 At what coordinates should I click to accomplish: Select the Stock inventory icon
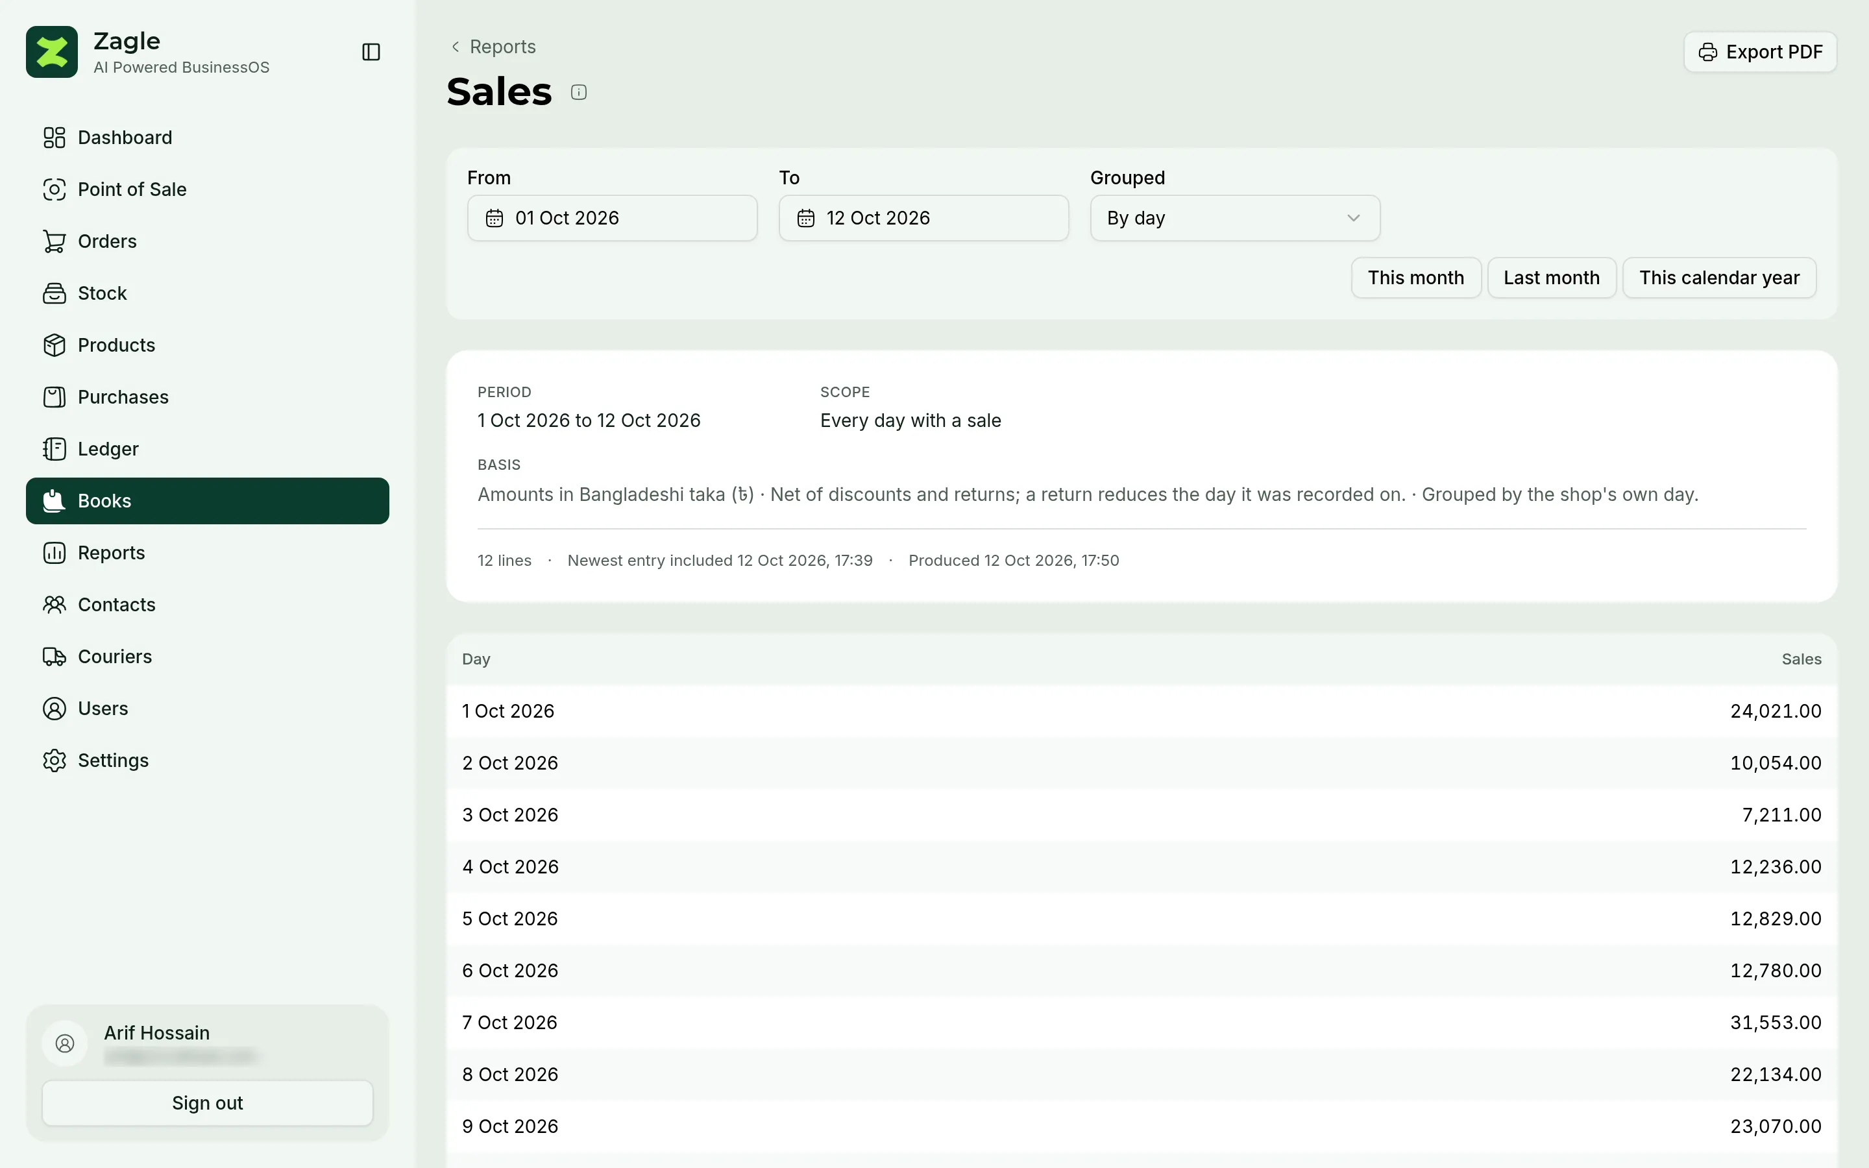[x=54, y=293]
